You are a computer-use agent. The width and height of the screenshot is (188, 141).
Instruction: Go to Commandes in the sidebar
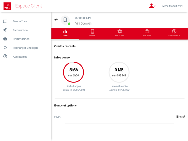[x=21, y=39]
